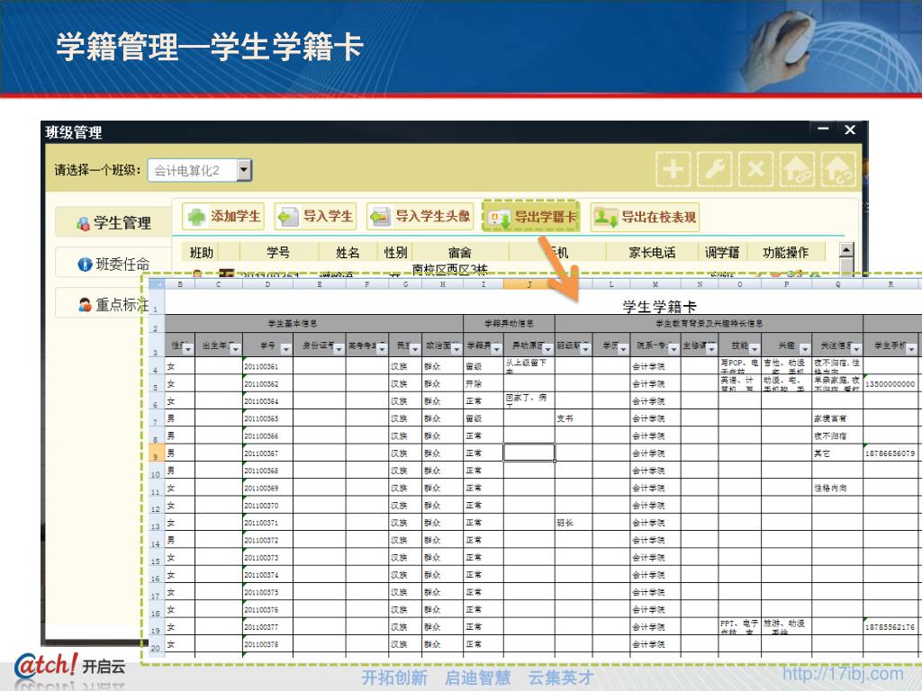Click the 导出在校表现 button
Viewport: 922px width, 691px height.
click(645, 217)
